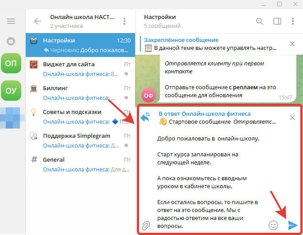Select the ОУ chat folder avatar
This screenshot has width=303, height=235.
tap(11, 91)
